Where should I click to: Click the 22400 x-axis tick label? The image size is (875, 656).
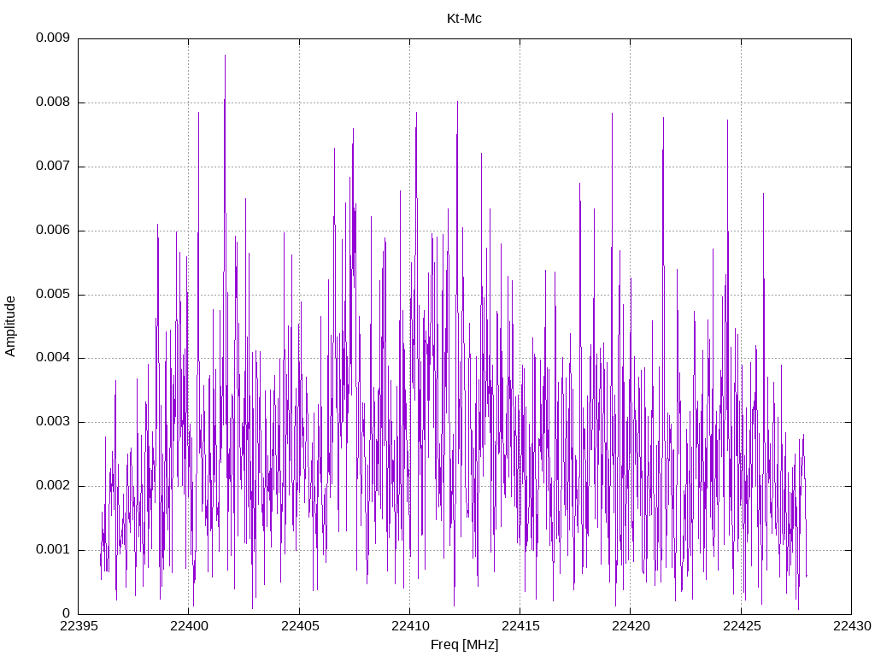[x=189, y=626]
